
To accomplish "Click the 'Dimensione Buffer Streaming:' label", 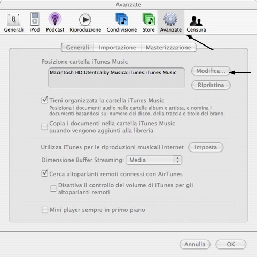I will [82, 160].
